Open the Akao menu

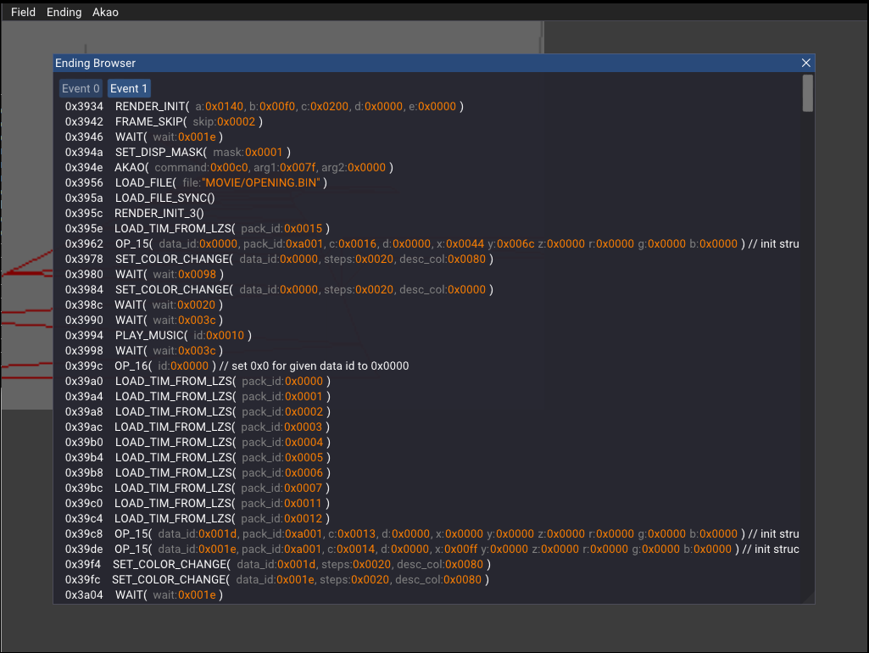coord(105,12)
